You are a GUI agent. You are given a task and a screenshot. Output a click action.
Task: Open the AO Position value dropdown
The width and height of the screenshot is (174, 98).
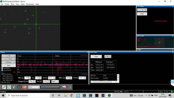tap(142, 10)
